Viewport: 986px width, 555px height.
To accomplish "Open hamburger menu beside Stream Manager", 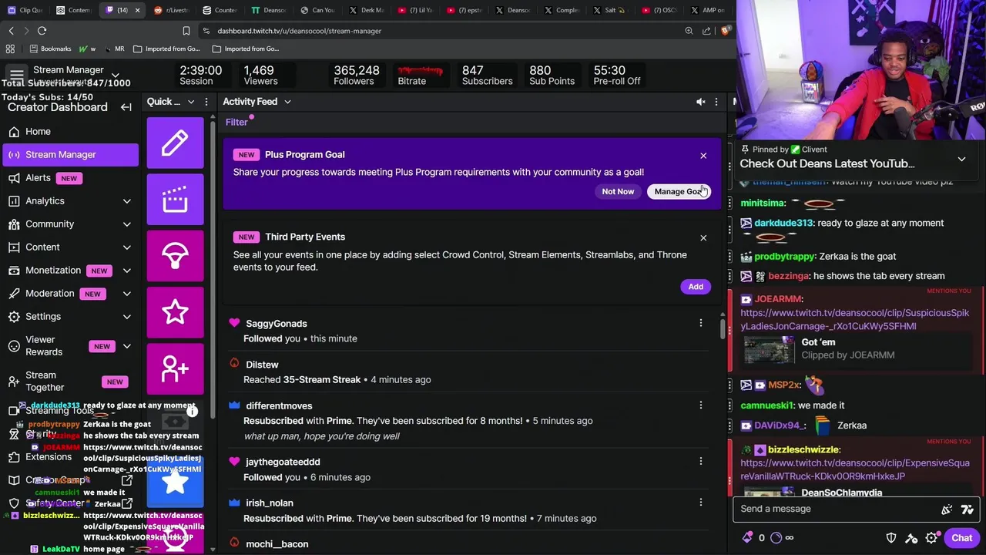I will (16, 74).
